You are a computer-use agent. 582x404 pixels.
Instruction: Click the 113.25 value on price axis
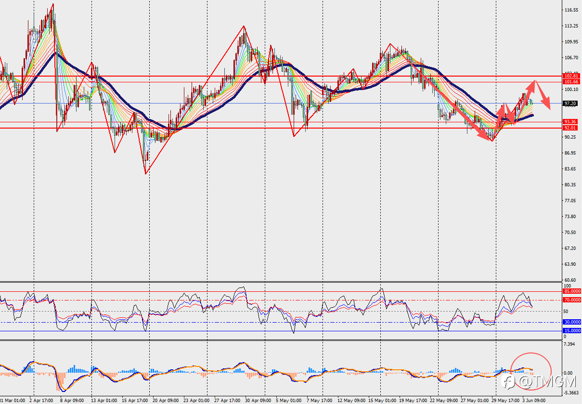[x=572, y=26]
